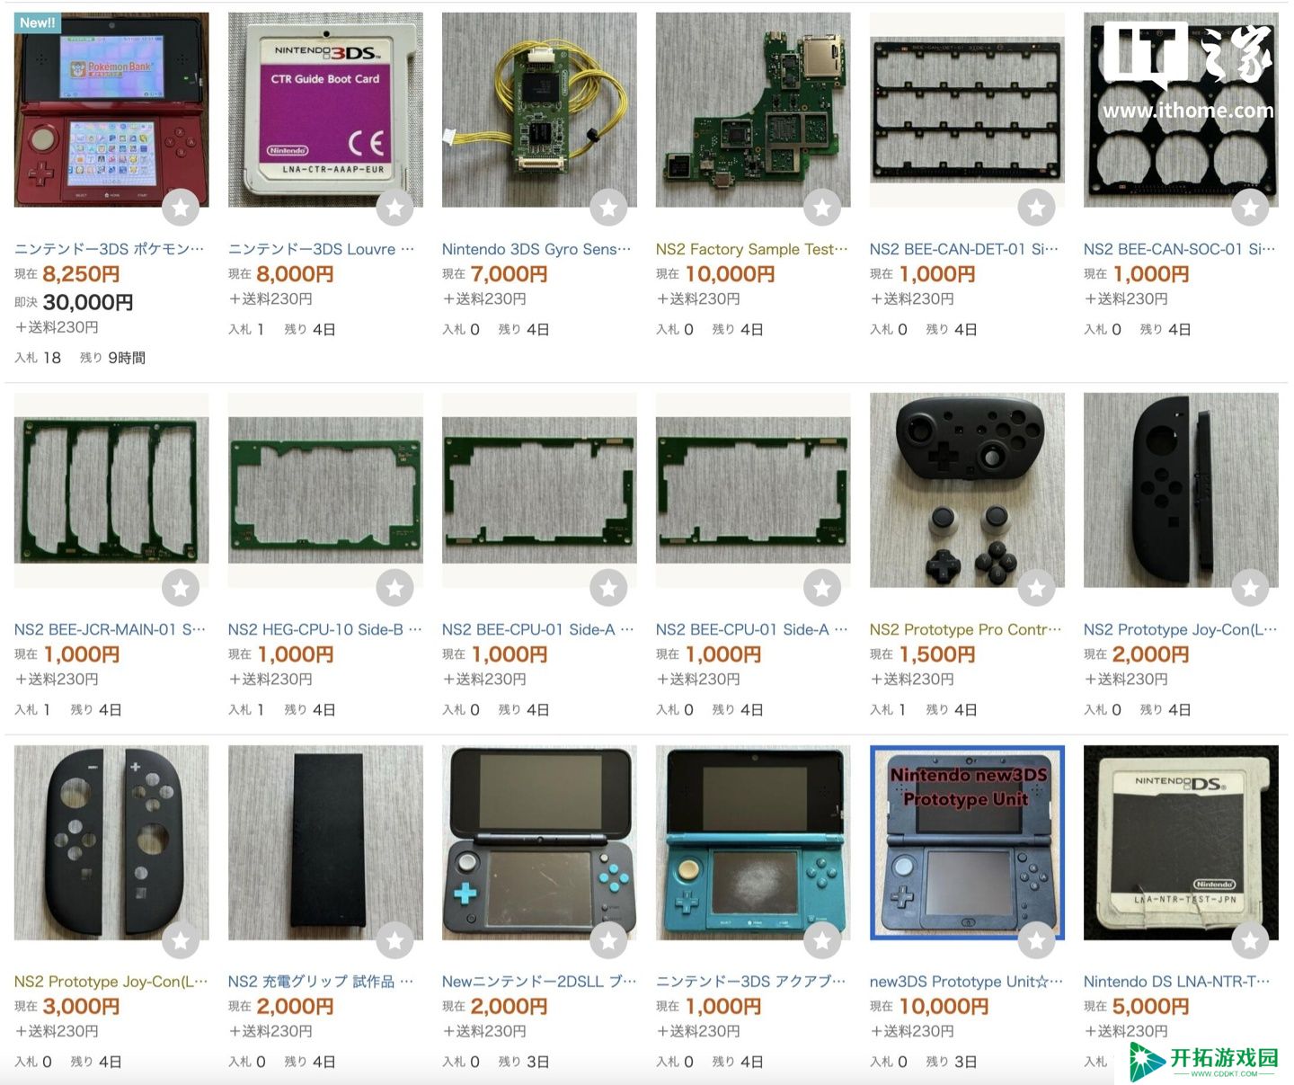Open the new3DS Prototype Unit title link
The image size is (1294, 1085).
point(966,982)
